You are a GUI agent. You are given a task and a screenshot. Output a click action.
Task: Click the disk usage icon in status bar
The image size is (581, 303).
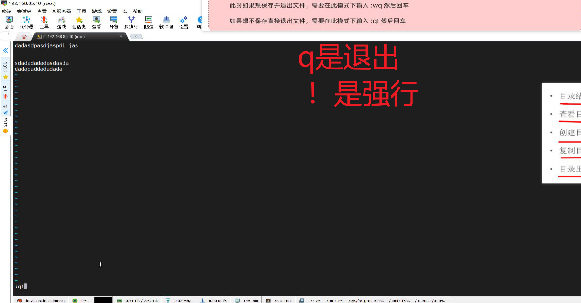coord(302,300)
